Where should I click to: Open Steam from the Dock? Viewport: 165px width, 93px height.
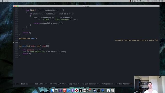(x=95, y=90)
